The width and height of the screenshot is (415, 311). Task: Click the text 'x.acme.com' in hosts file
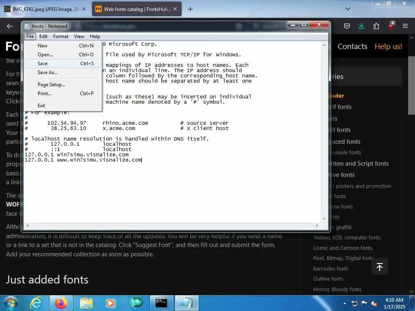pos(119,128)
